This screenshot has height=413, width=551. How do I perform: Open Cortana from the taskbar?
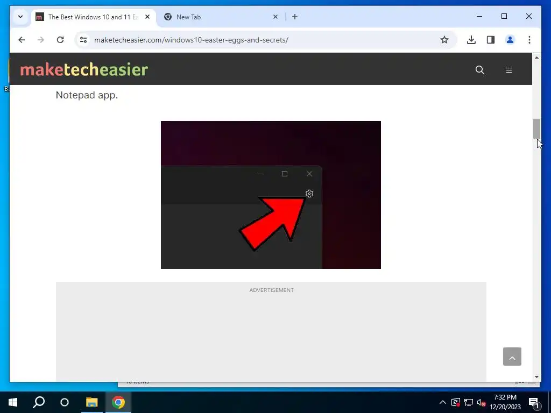point(65,402)
